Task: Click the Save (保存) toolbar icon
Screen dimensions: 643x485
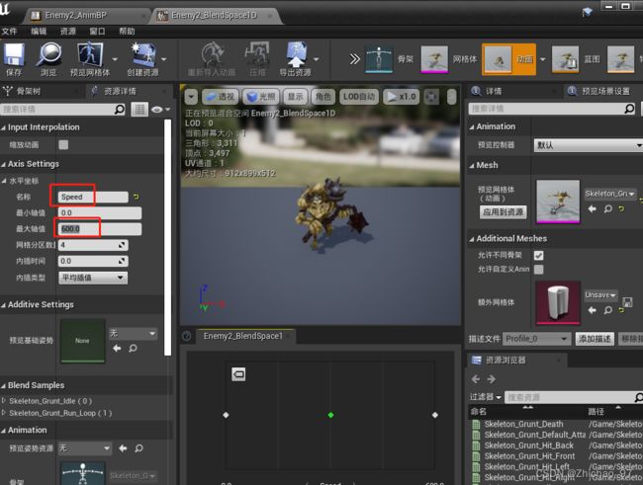Action: tap(14, 55)
